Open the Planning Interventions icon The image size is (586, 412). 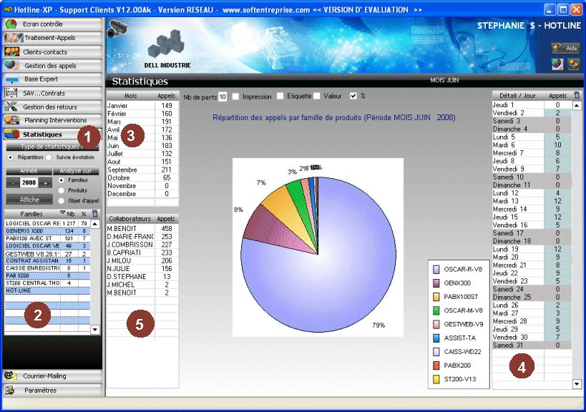click(12, 120)
